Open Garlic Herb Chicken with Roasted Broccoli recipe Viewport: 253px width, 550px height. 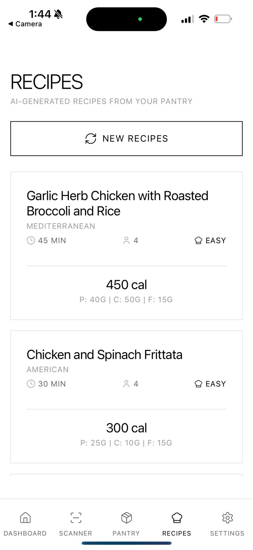(117, 203)
